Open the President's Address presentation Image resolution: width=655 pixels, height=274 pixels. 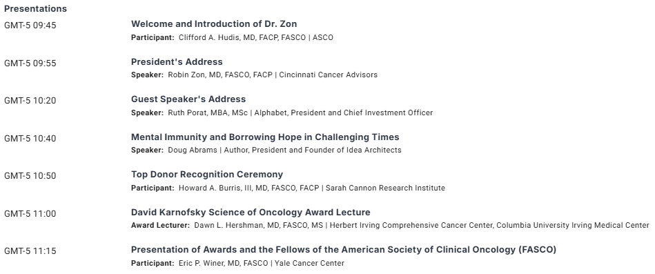click(177, 62)
